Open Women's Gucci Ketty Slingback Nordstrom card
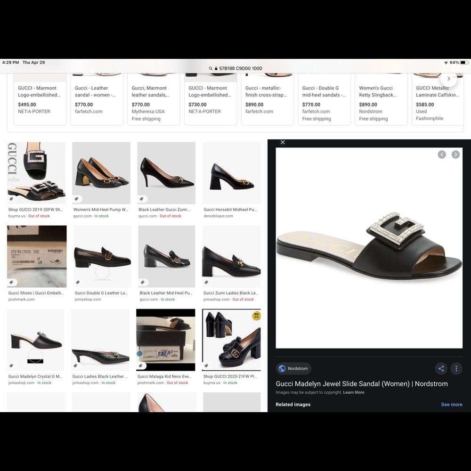Viewport: 471px width, 471px height. pos(381,99)
